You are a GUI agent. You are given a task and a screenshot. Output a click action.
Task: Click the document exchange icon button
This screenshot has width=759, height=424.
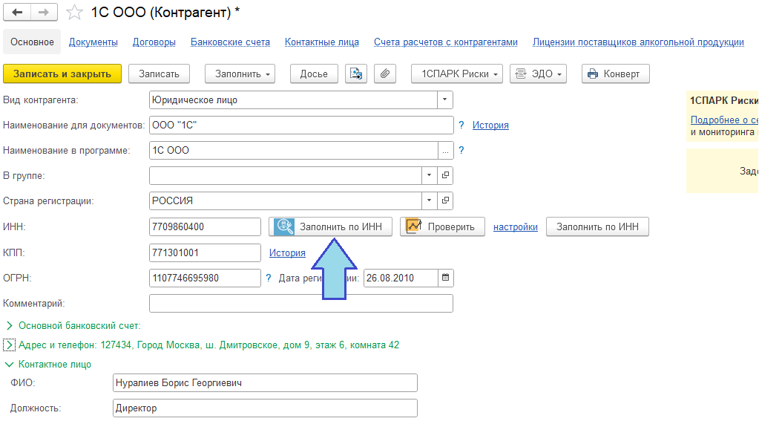tap(356, 74)
